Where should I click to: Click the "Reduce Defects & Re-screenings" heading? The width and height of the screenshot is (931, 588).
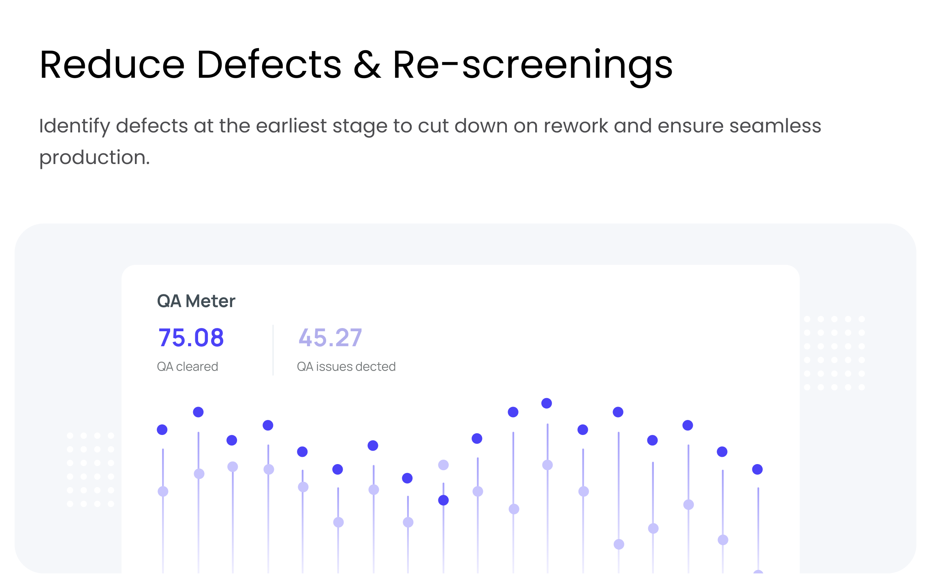pyautogui.click(x=356, y=65)
